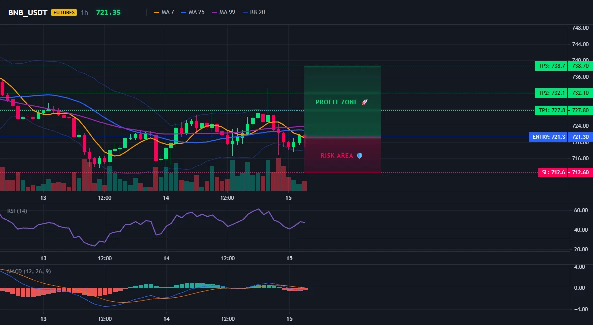Click the RISK AREA text
593x325 pixels.
337,156
